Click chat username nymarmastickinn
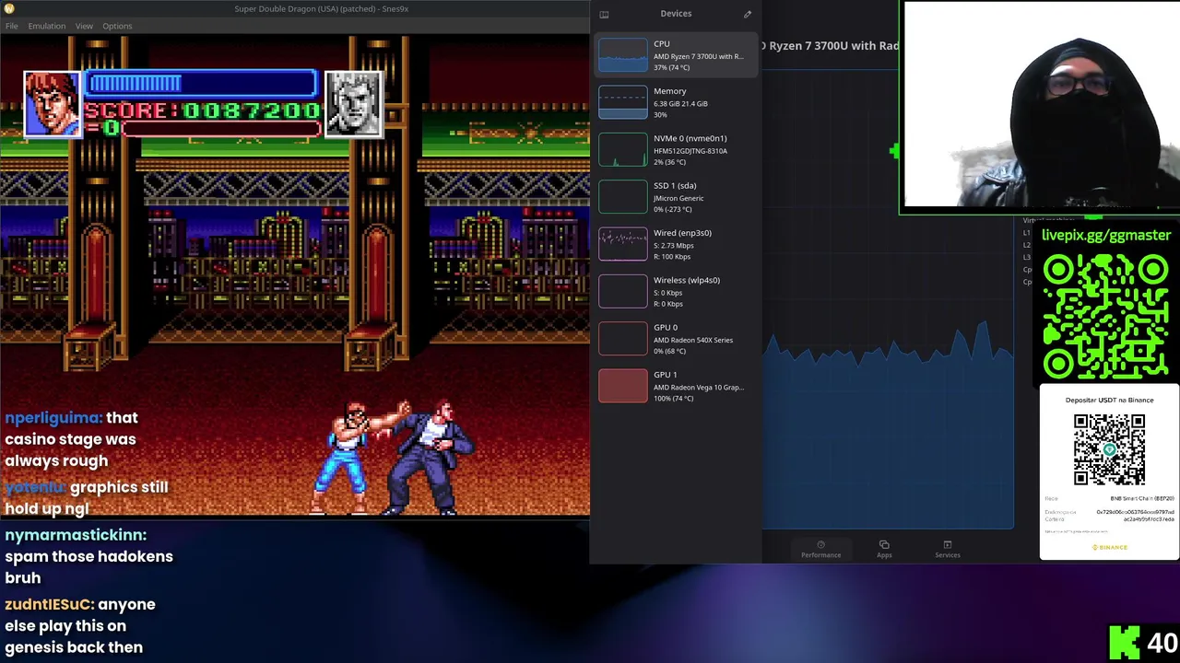Viewport: 1180px width, 663px height. point(76,535)
